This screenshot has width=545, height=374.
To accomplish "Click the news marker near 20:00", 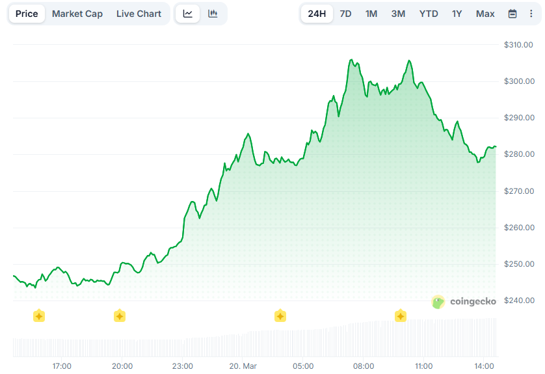I will click(x=120, y=316).
